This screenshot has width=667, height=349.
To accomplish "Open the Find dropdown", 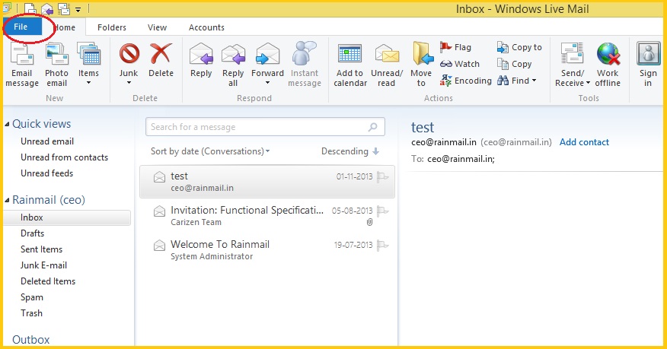I will 517,81.
